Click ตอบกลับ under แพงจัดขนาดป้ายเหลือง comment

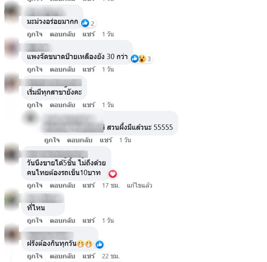click(62, 70)
